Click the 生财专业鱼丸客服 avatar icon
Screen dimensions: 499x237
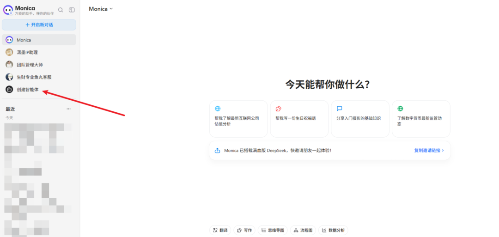pos(9,77)
